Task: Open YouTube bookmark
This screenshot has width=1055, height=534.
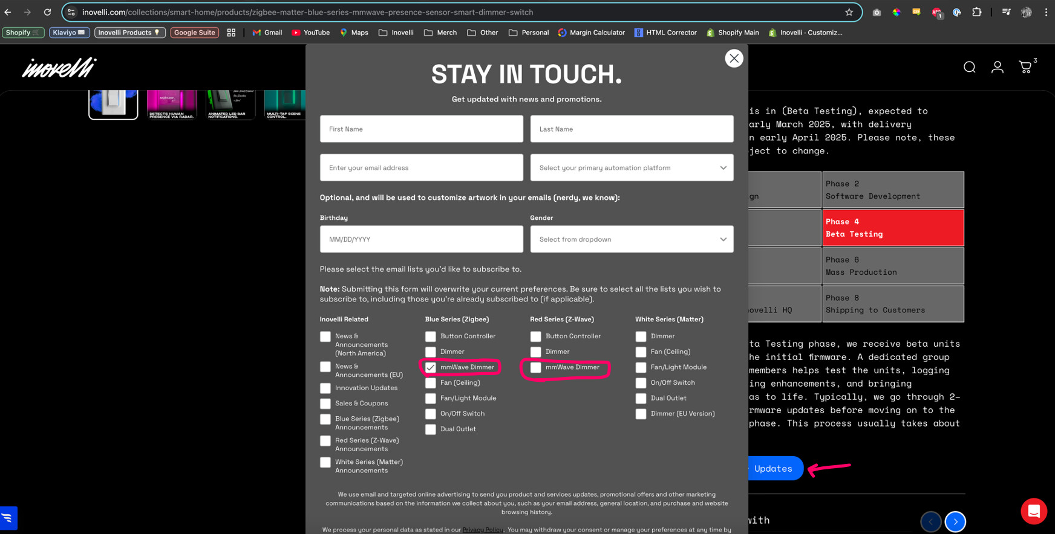Action: pyautogui.click(x=310, y=33)
